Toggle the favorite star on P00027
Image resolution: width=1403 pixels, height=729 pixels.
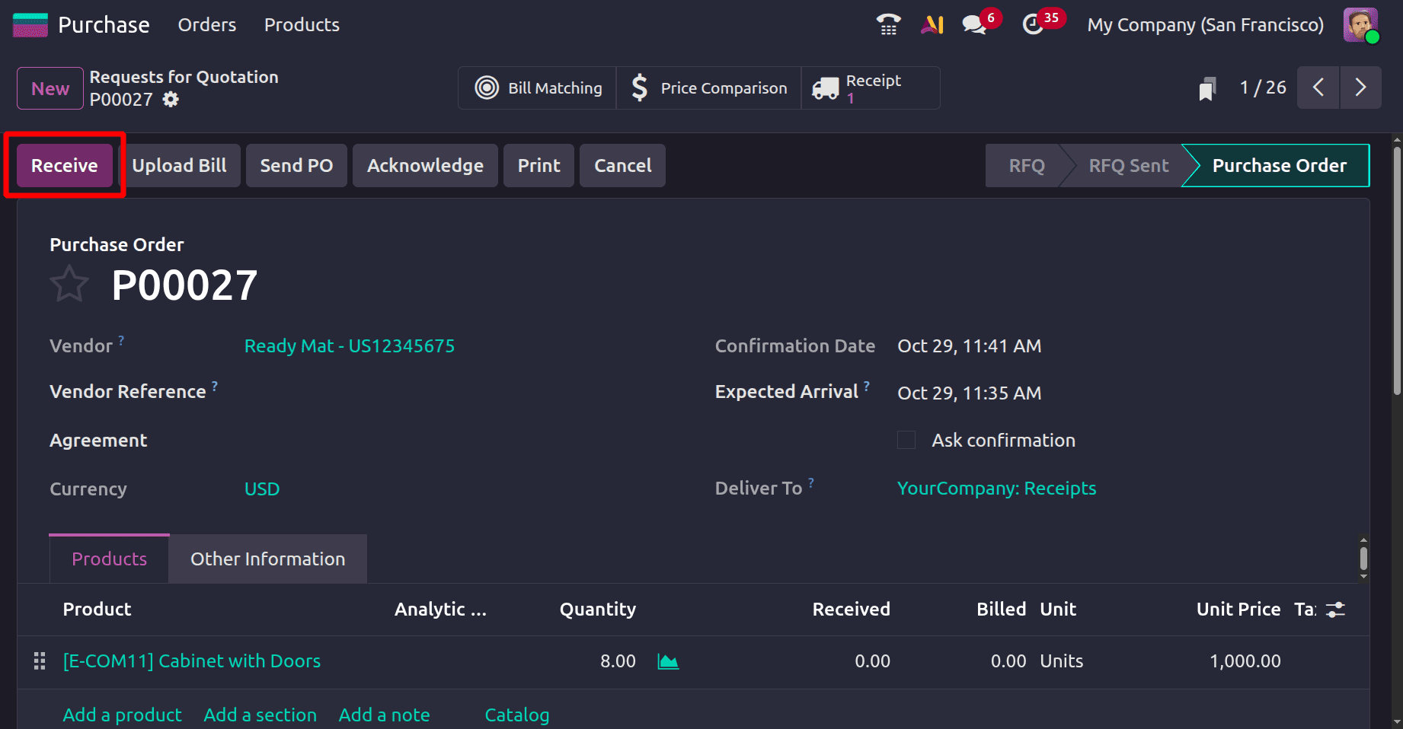point(69,283)
